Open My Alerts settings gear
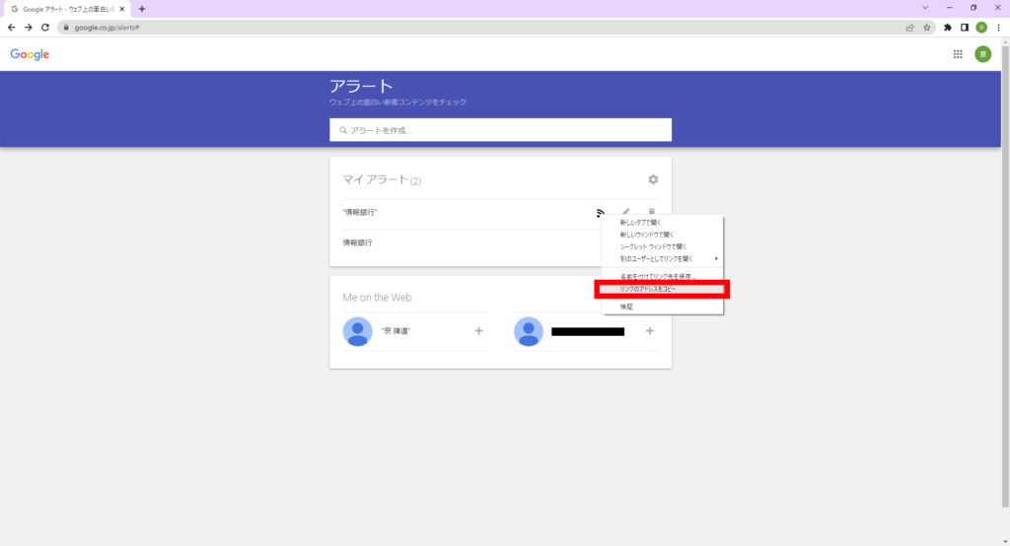 click(653, 179)
